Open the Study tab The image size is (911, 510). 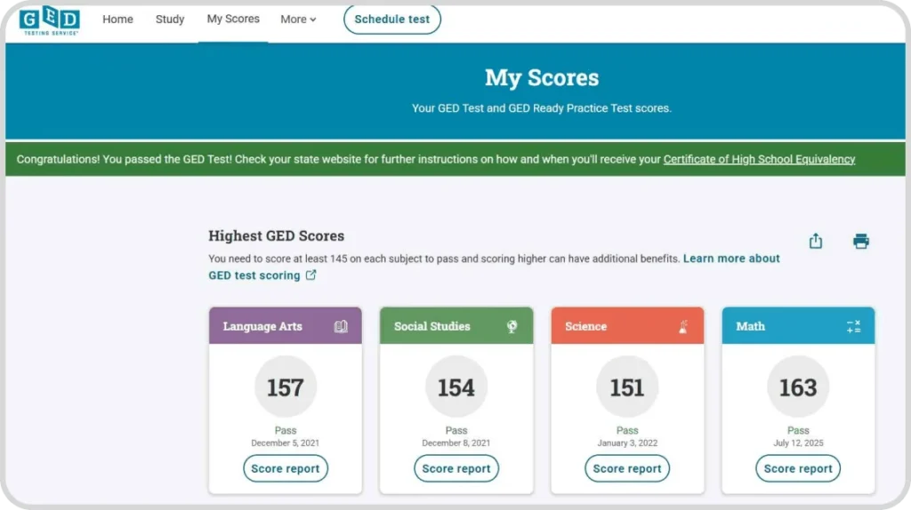(x=170, y=20)
